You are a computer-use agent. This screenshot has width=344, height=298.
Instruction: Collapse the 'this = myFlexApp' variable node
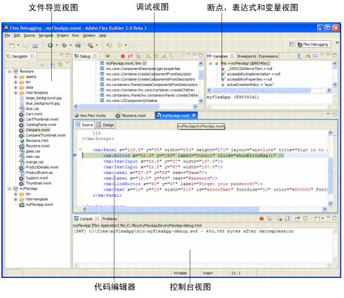click(210, 63)
